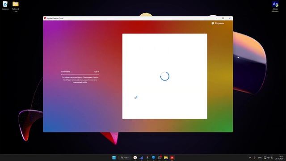The image size is (286, 161).
Task: Select the Adobe Animate desktop shortcut
Action: [x=275, y=7]
